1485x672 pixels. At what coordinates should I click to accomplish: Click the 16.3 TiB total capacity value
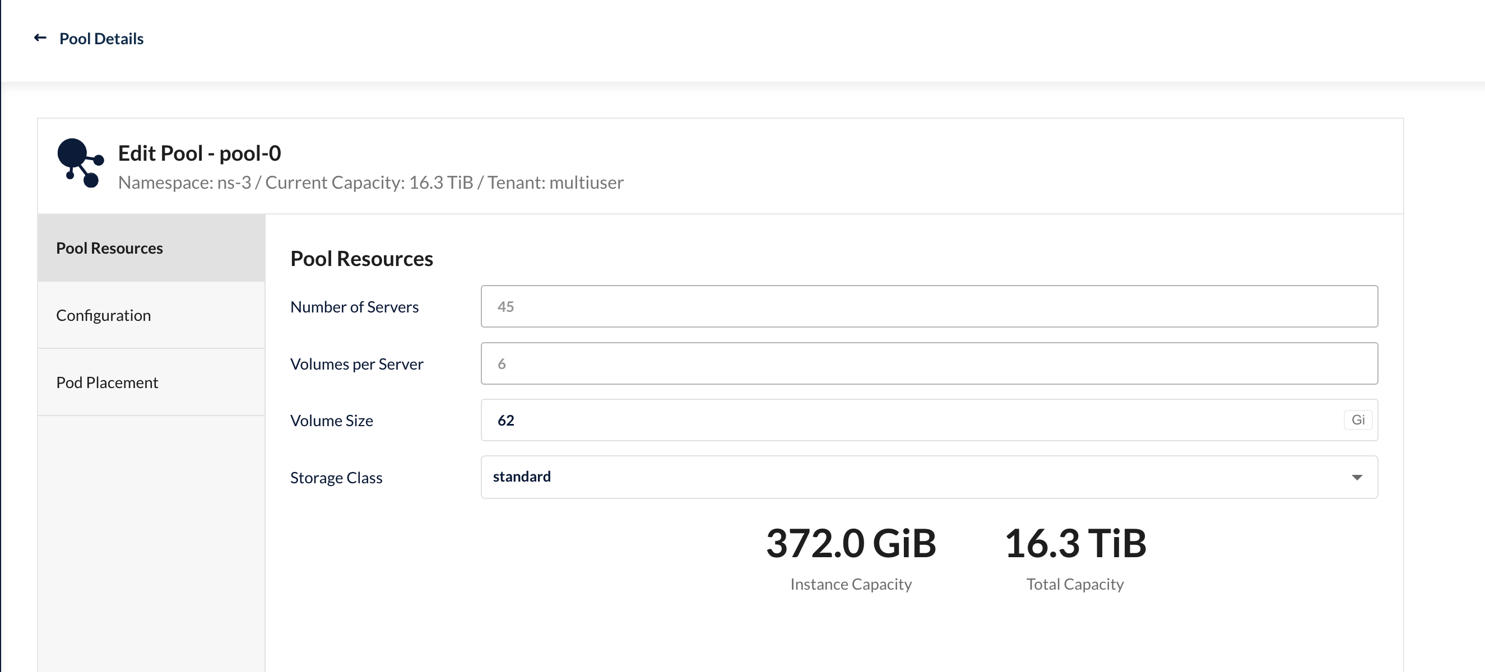coord(1075,543)
